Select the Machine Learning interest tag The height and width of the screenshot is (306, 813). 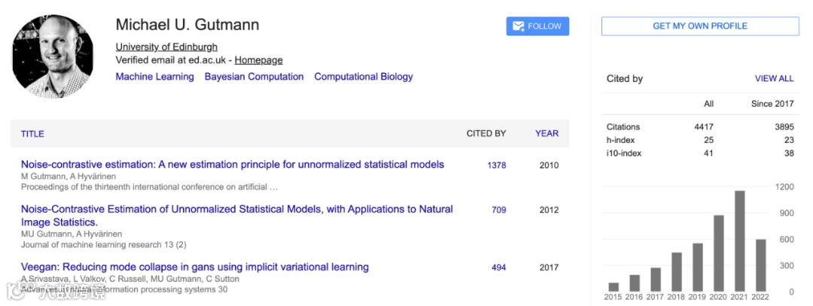tap(154, 77)
